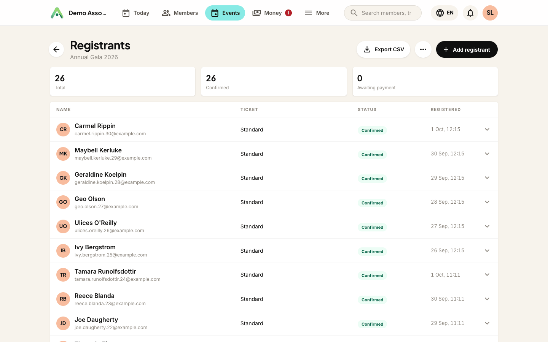The image size is (548, 342).
Task: Focus the Search members input field
Action: click(x=383, y=13)
